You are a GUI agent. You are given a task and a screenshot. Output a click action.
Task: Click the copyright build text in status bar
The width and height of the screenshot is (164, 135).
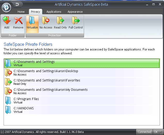pos(42,132)
